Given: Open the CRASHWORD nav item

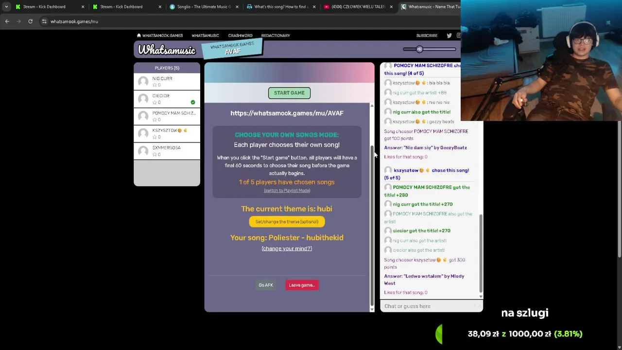Looking at the screenshot, I should [x=240, y=35].
